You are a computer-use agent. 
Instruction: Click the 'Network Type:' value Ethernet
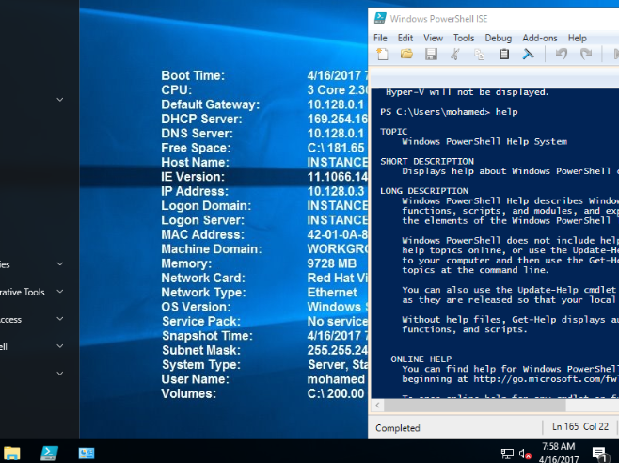click(332, 293)
